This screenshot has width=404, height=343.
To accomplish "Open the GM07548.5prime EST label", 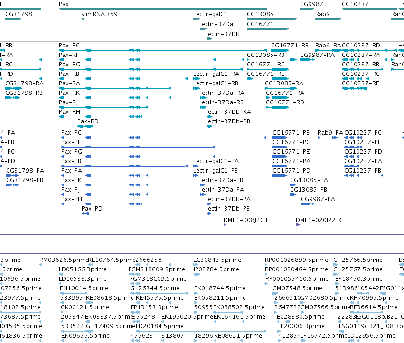I will (297, 288).
